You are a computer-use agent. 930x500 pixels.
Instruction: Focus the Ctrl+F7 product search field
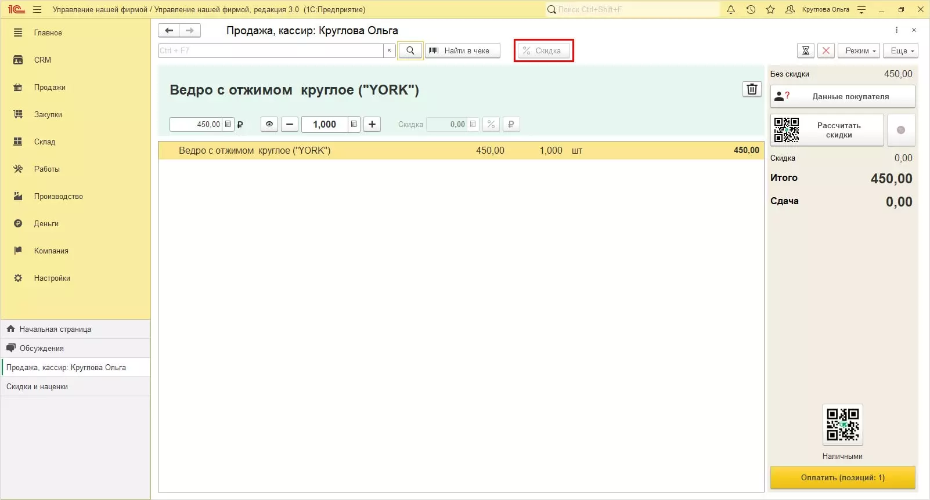click(x=271, y=50)
